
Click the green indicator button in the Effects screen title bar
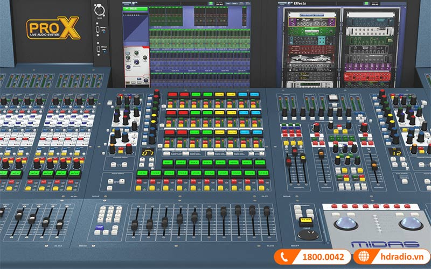coord(366,3)
